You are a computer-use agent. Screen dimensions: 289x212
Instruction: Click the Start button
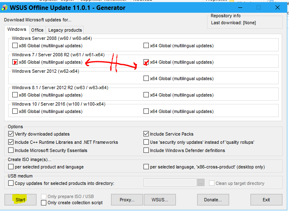point(20,200)
